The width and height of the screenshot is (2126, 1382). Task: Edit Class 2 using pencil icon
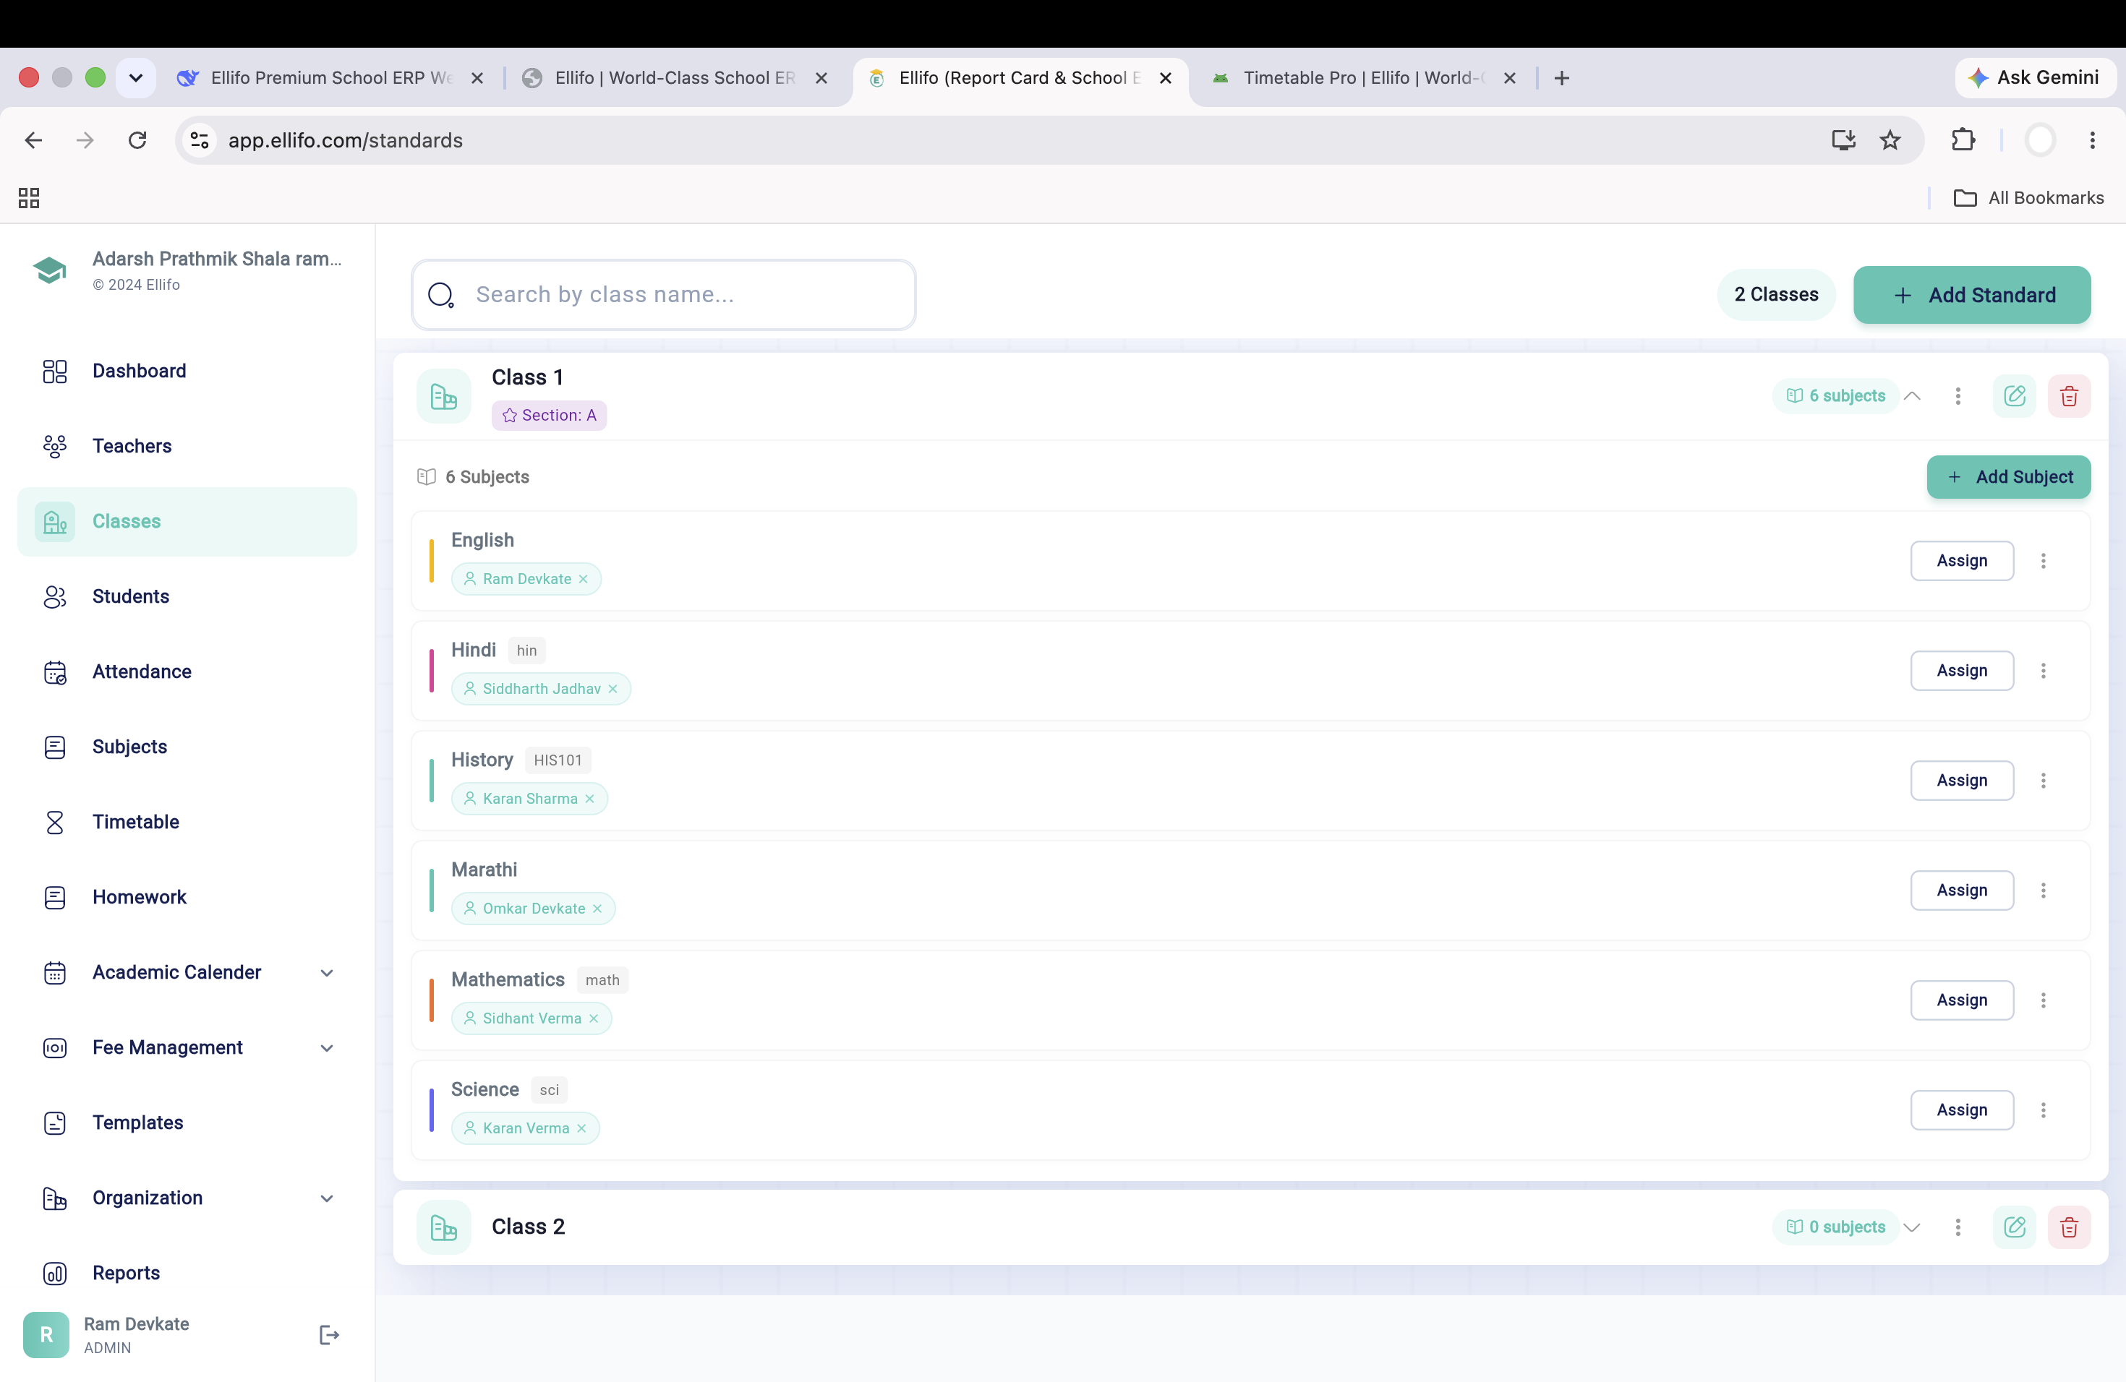click(x=2015, y=1227)
